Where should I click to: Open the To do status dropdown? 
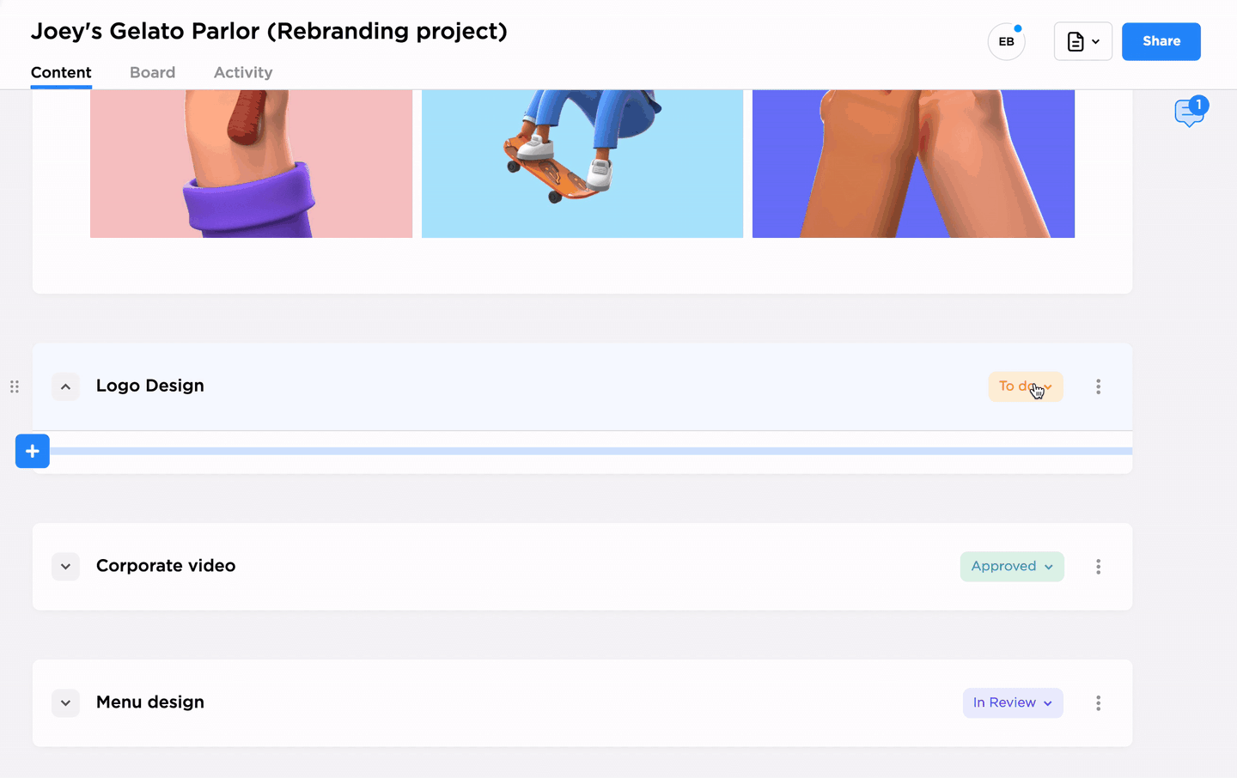[1026, 386]
